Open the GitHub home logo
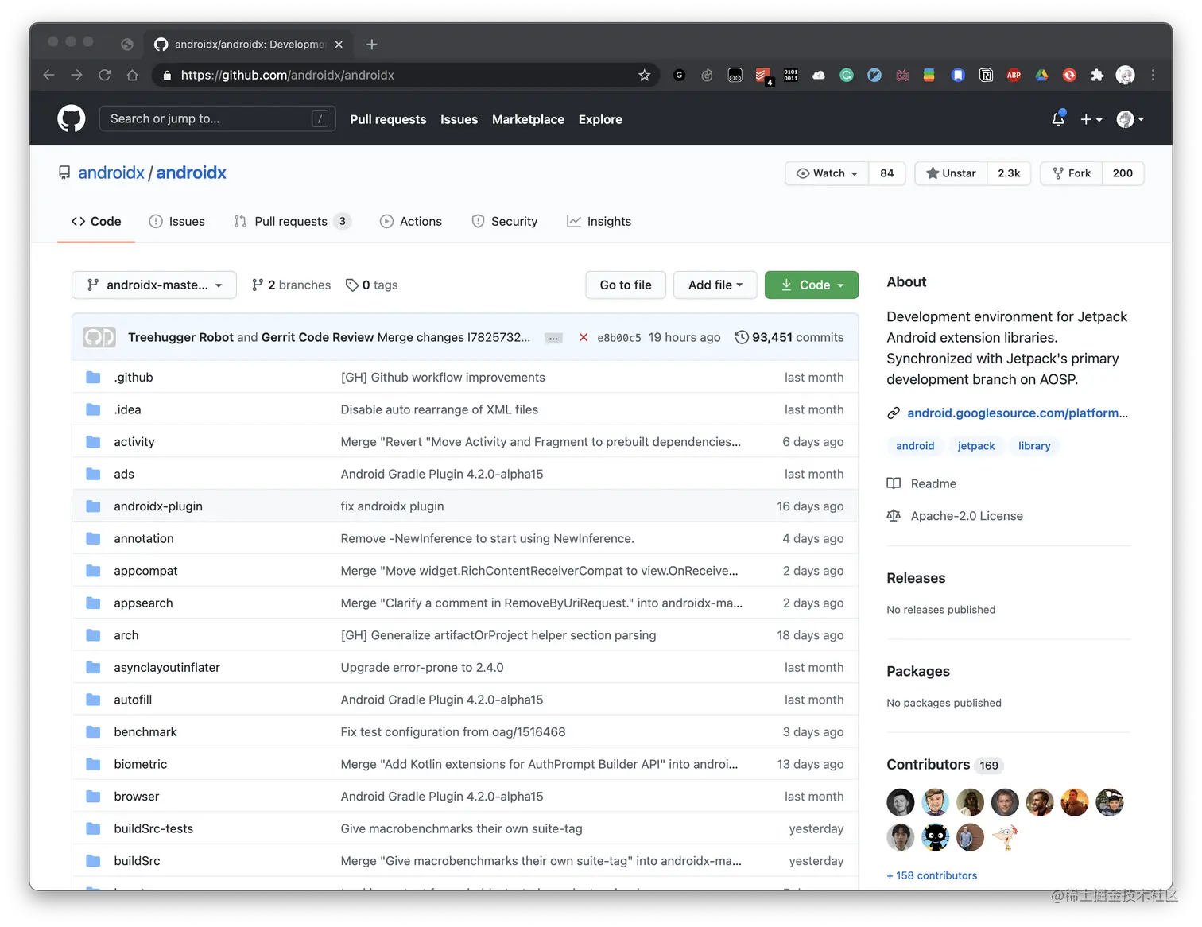 (x=72, y=119)
